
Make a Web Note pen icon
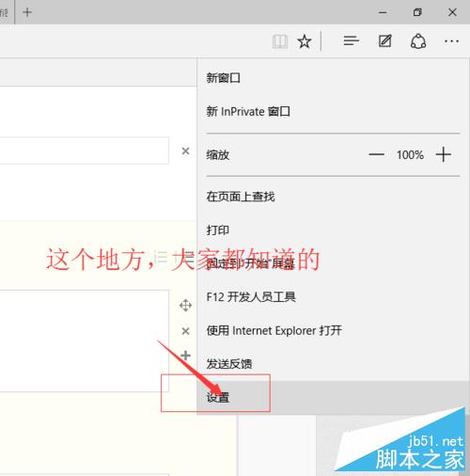point(385,41)
